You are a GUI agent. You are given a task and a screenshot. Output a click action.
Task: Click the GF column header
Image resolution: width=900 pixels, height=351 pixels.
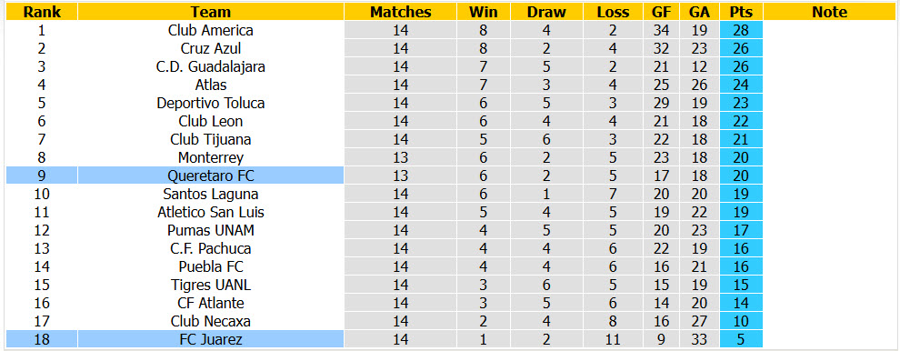point(661,12)
